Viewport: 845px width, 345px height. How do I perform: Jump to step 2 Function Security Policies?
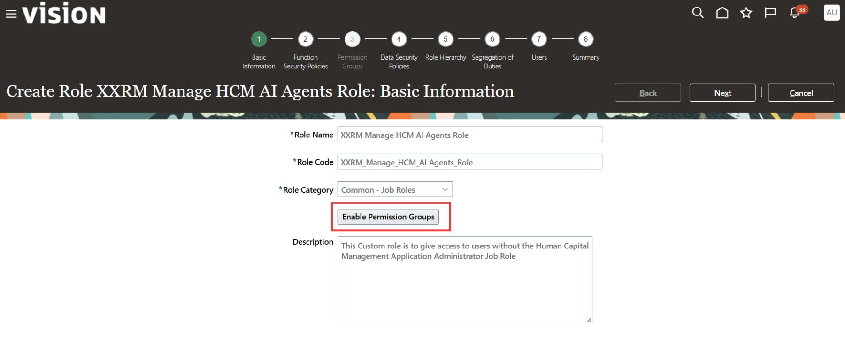tap(305, 39)
